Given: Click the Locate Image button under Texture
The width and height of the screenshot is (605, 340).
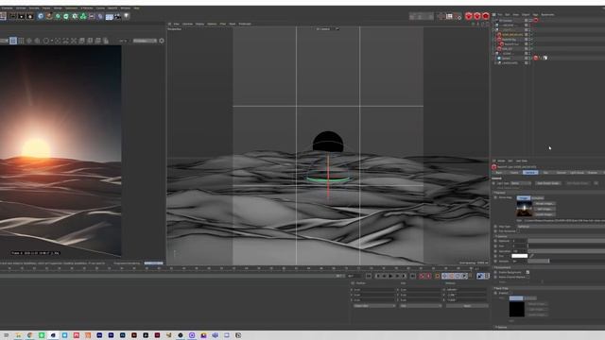Looking at the screenshot, I should click(x=544, y=214).
